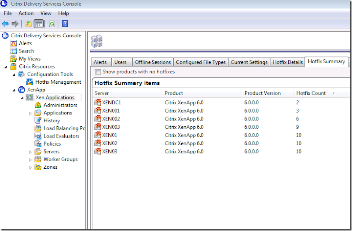Viewport: 352px width, 231px height.
Task: Open the Help menu
Action: coord(63,13)
